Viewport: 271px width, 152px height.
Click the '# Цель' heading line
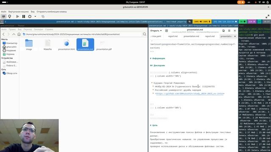pos(154,125)
